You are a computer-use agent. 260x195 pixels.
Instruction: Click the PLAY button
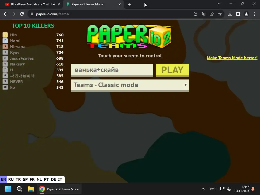tap(172, 70)
